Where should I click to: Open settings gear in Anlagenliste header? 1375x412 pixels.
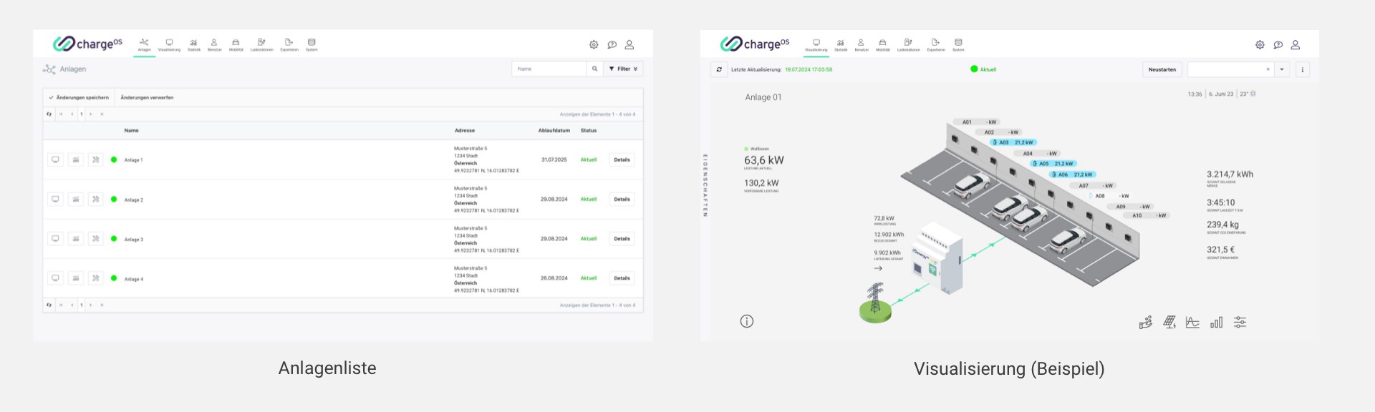[594, 44]
